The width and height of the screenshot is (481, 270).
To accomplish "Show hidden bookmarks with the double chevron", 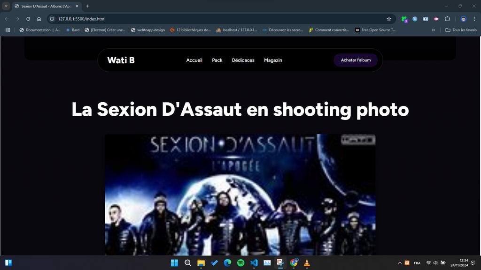I will coord(434,30).
